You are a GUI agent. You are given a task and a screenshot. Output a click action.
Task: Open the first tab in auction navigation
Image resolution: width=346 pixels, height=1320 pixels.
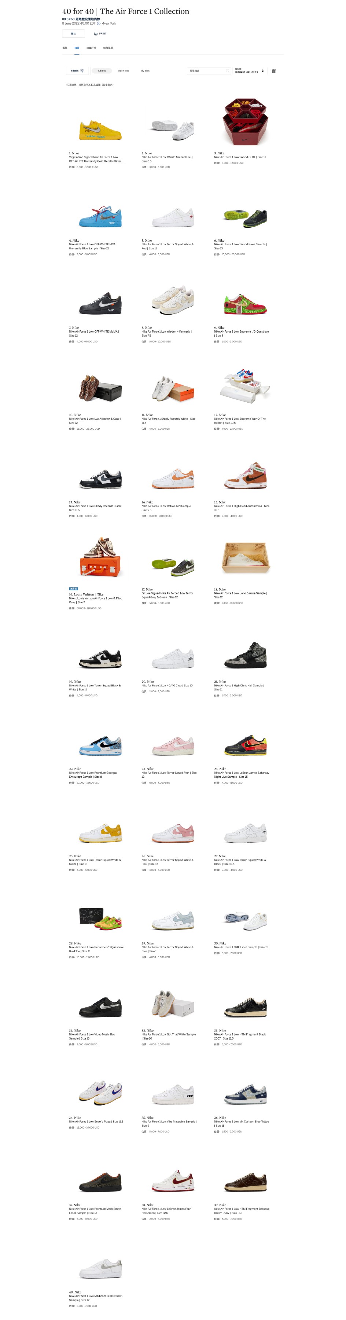coord(65,48)
